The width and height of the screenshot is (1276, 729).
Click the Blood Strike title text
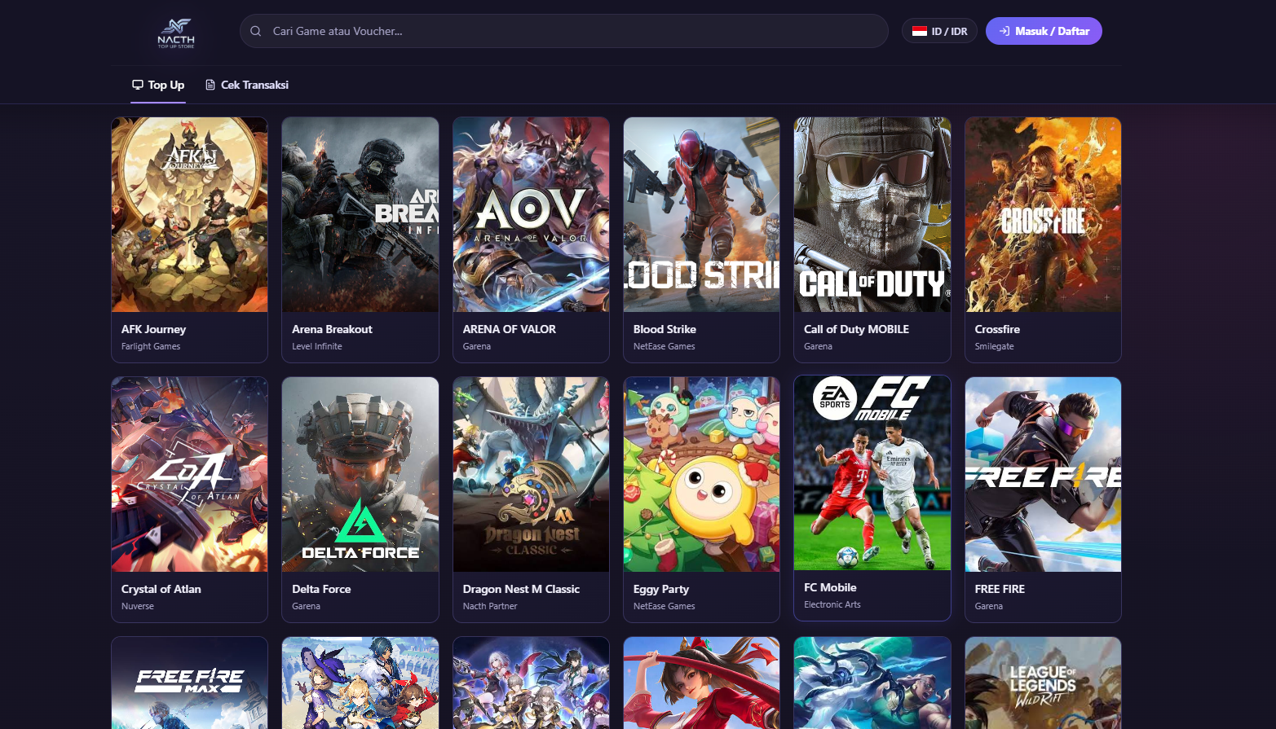[664, 329]
